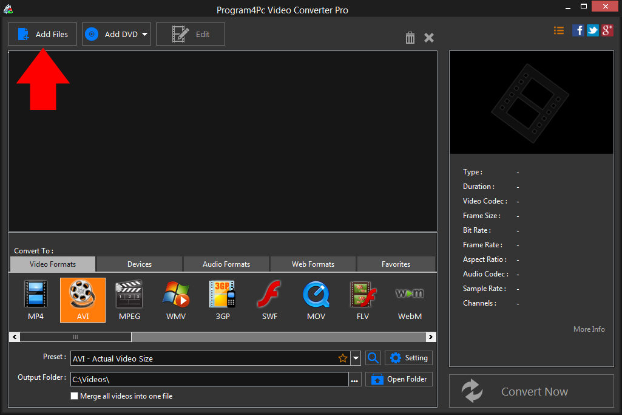Pick the WMV format icon
622x415 pixels.
coord(175,300)
